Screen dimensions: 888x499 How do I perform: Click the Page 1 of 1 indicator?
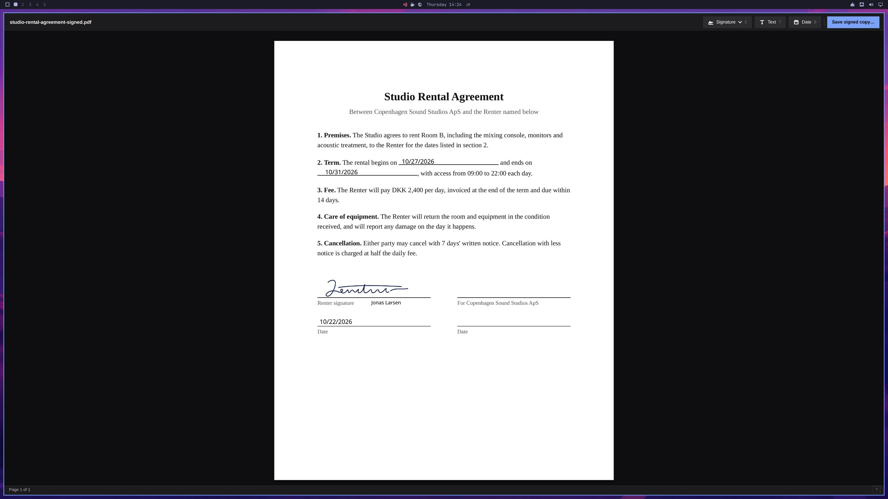click(x=19, y=490)
